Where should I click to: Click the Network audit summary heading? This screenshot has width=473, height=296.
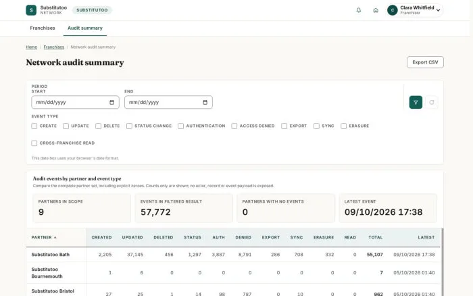click(75, 62)
